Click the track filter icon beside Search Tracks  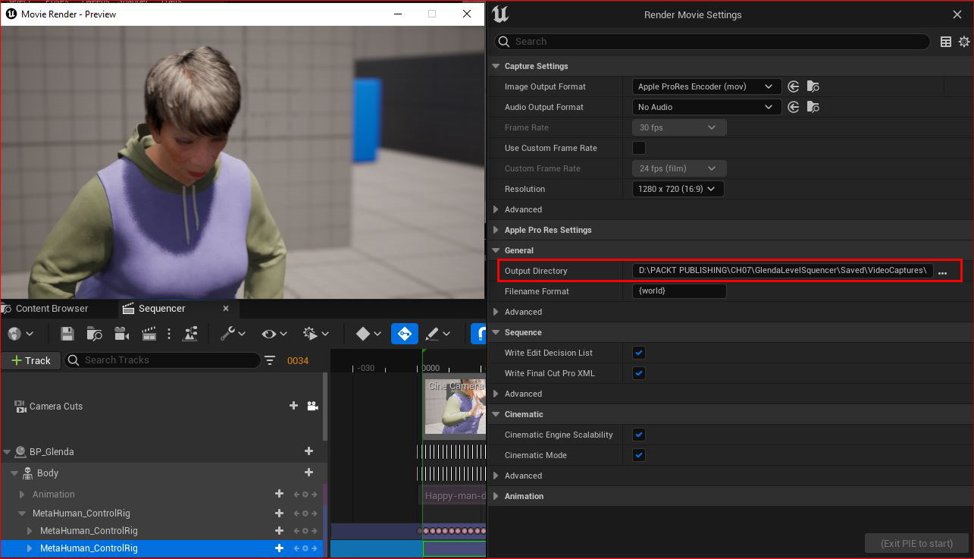[270, 360]
